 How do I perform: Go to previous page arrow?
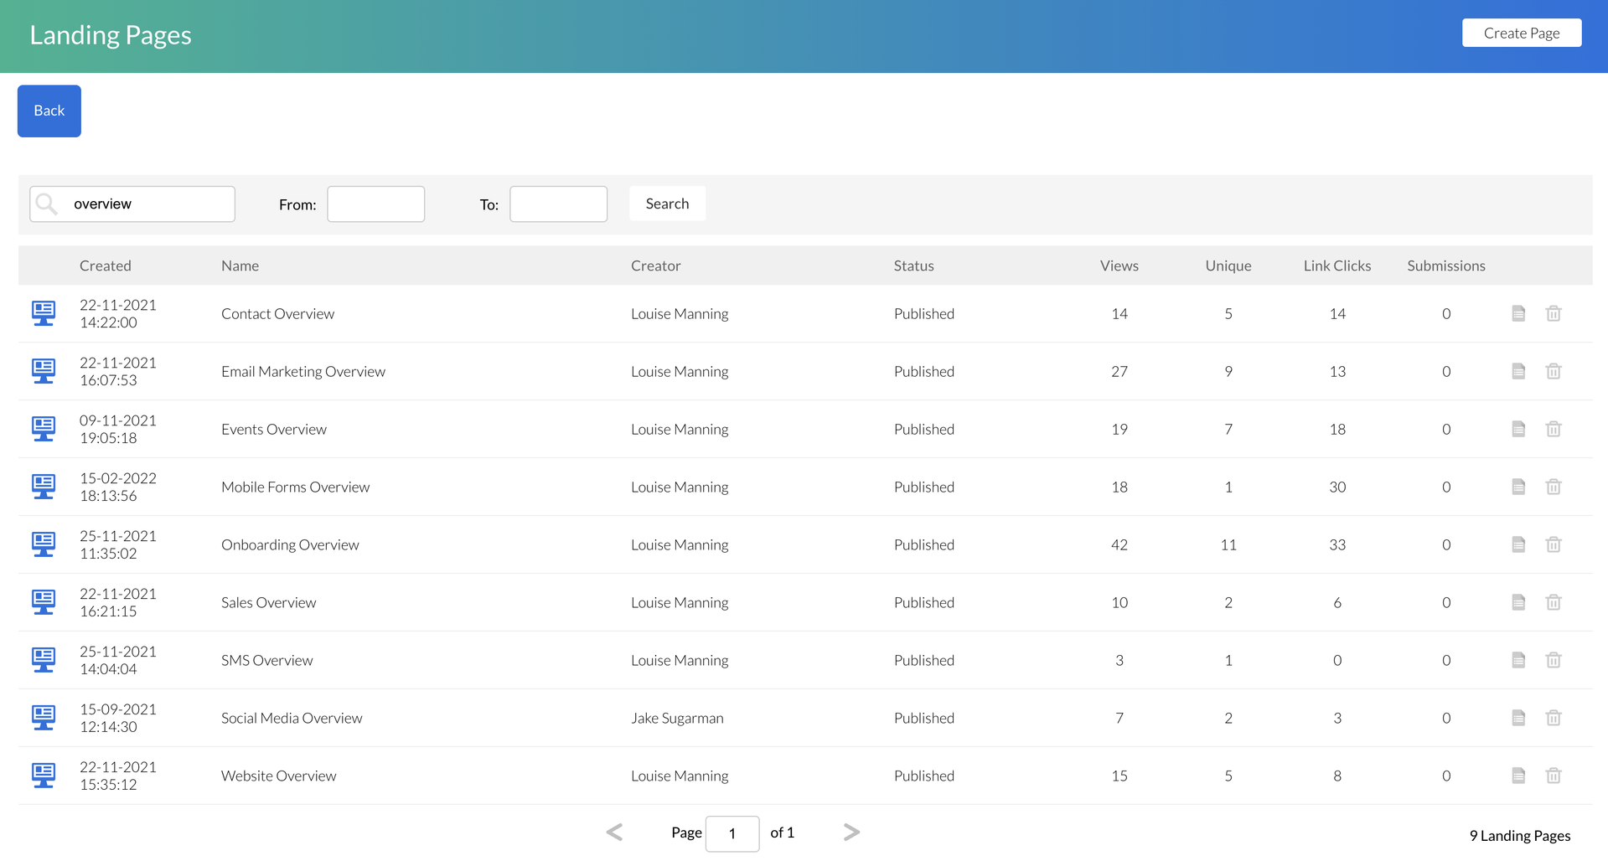tap(614, 832)
